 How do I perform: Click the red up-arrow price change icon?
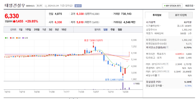14,21
